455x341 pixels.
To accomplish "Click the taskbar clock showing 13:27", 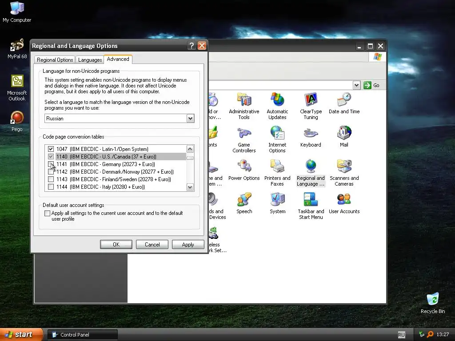I will coord(443,334).
